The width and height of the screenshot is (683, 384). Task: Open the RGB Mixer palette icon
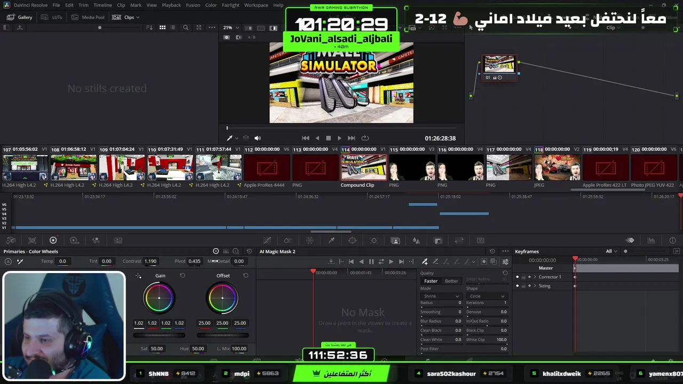click(x=96, y=241)
